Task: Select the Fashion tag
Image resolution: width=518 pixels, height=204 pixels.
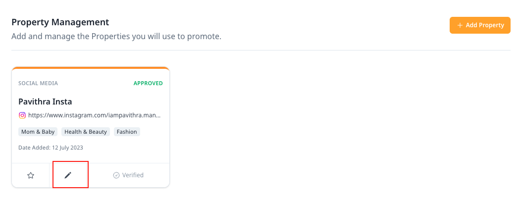Action: [127, 132]
